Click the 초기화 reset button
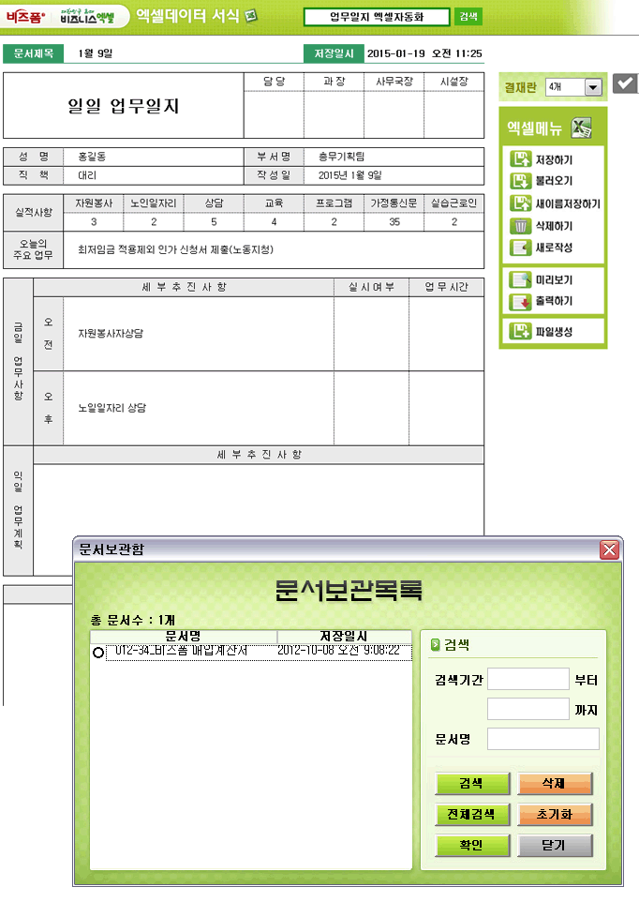 coord(555,815)
